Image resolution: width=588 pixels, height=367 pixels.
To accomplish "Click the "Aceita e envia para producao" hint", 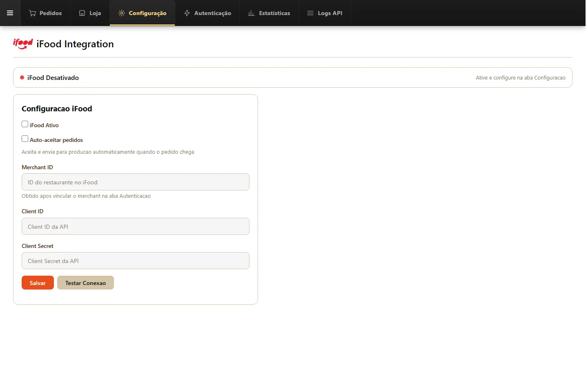I will pos(108,152).
